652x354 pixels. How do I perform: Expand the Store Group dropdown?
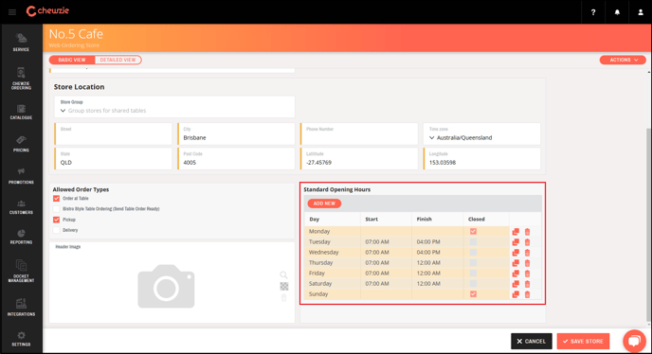tap(174, 107)
